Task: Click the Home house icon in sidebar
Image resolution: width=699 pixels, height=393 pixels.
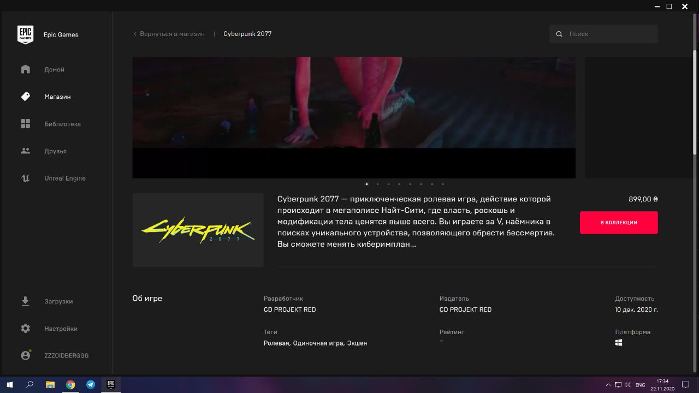Action: pyautogui.click(x=25, y=69)
